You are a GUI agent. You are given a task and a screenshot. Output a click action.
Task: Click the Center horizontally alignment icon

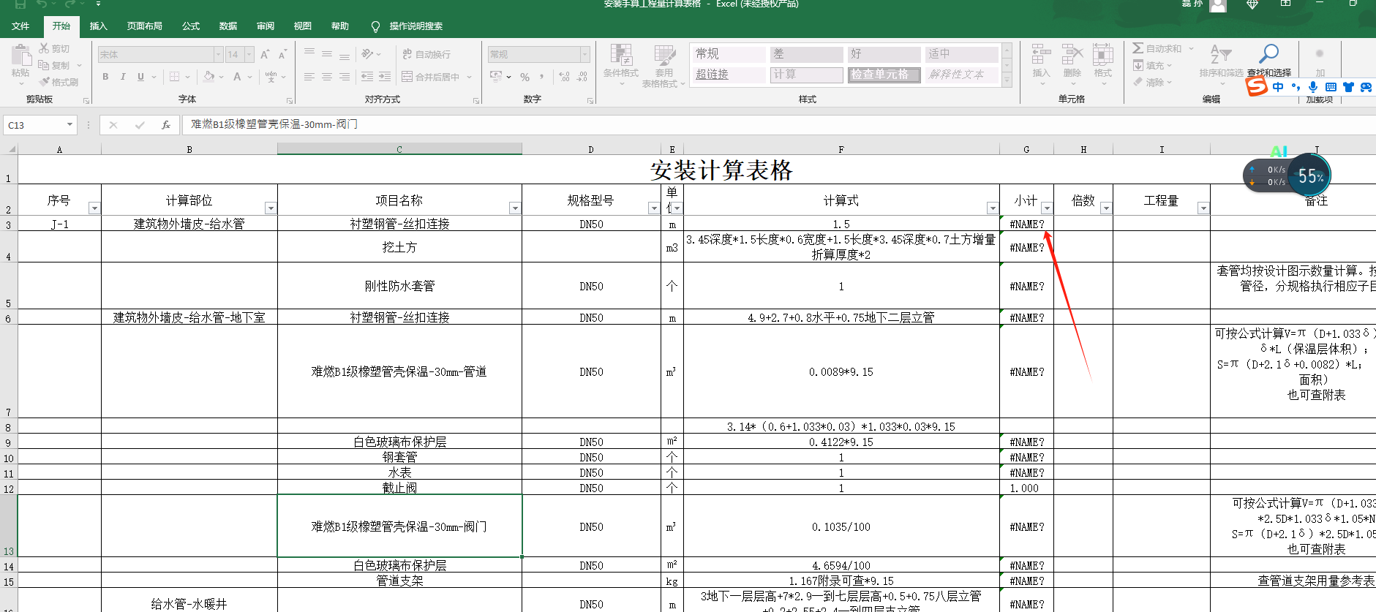tap(327, 76)
